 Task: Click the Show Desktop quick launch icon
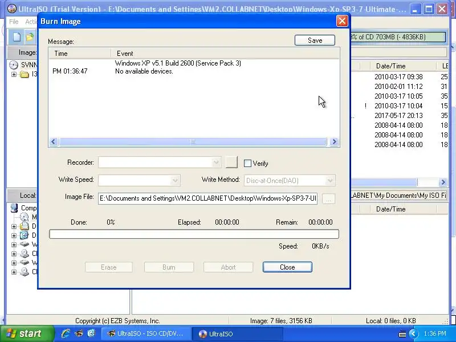click(x=91, y=333)
